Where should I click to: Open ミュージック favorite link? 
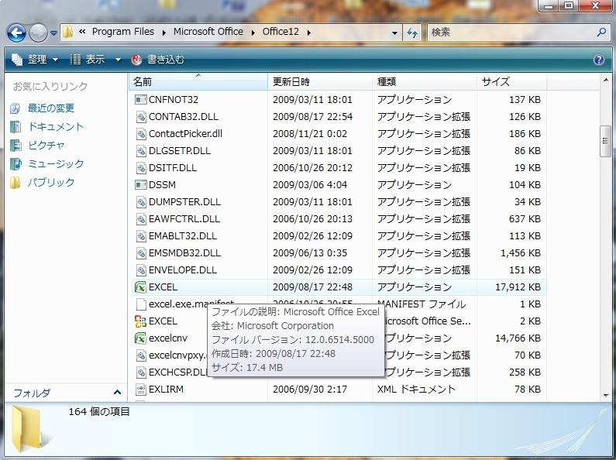56,163
